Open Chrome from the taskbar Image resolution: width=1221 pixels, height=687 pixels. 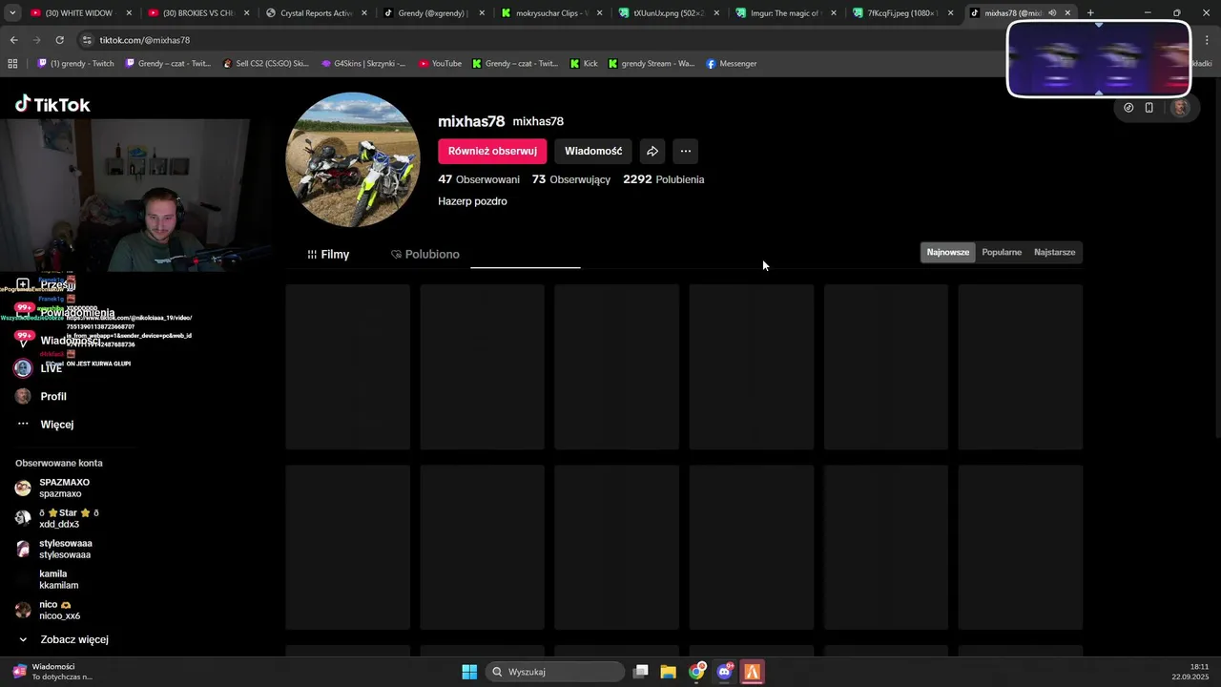click(696, 672)
